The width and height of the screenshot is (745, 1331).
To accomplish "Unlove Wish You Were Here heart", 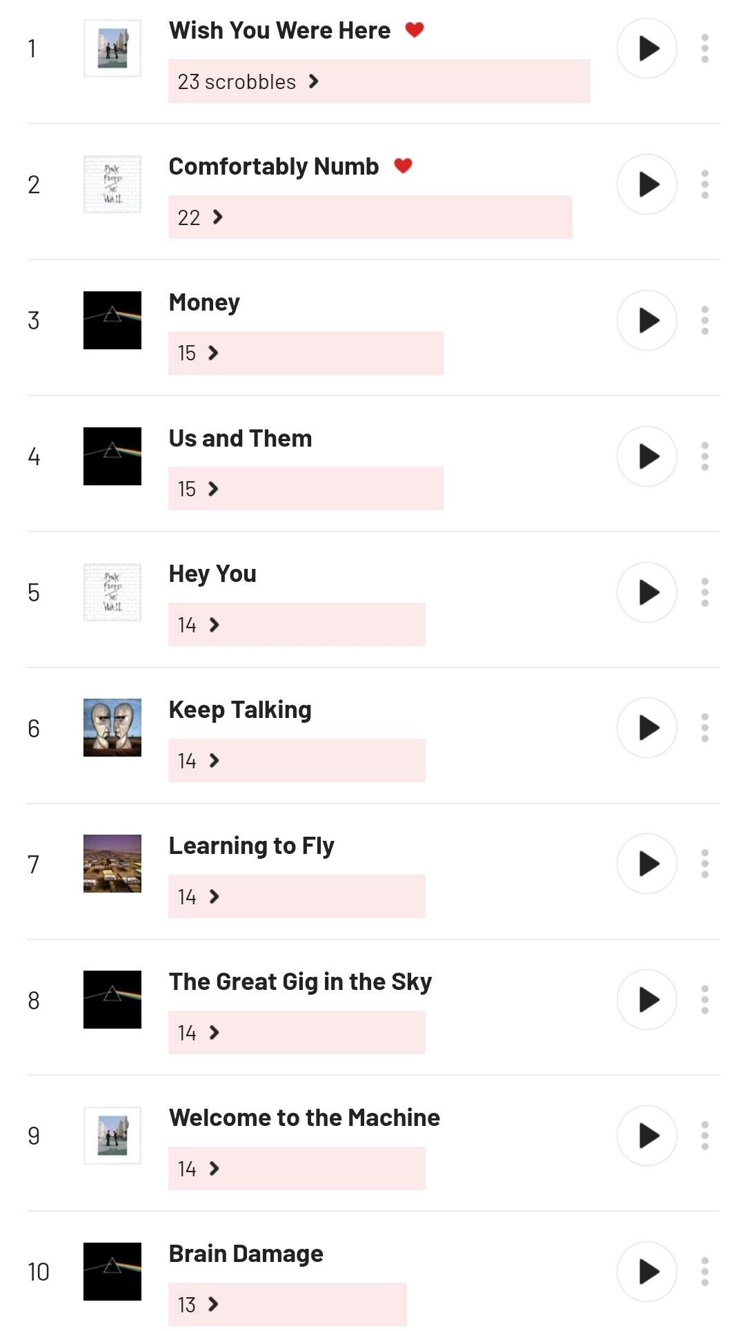I will tap(414, 30).
